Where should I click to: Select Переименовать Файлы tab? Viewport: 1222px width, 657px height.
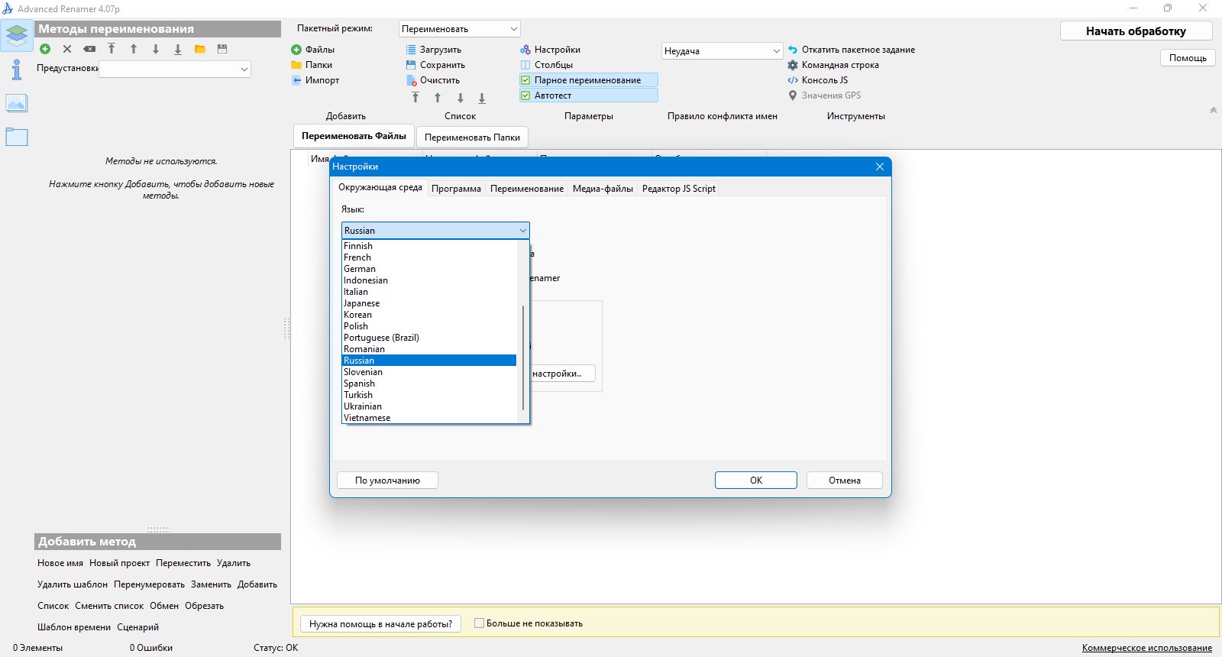pos(354,136)
